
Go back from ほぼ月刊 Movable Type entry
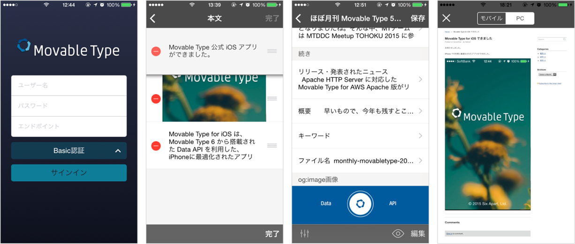pos(299,19)
